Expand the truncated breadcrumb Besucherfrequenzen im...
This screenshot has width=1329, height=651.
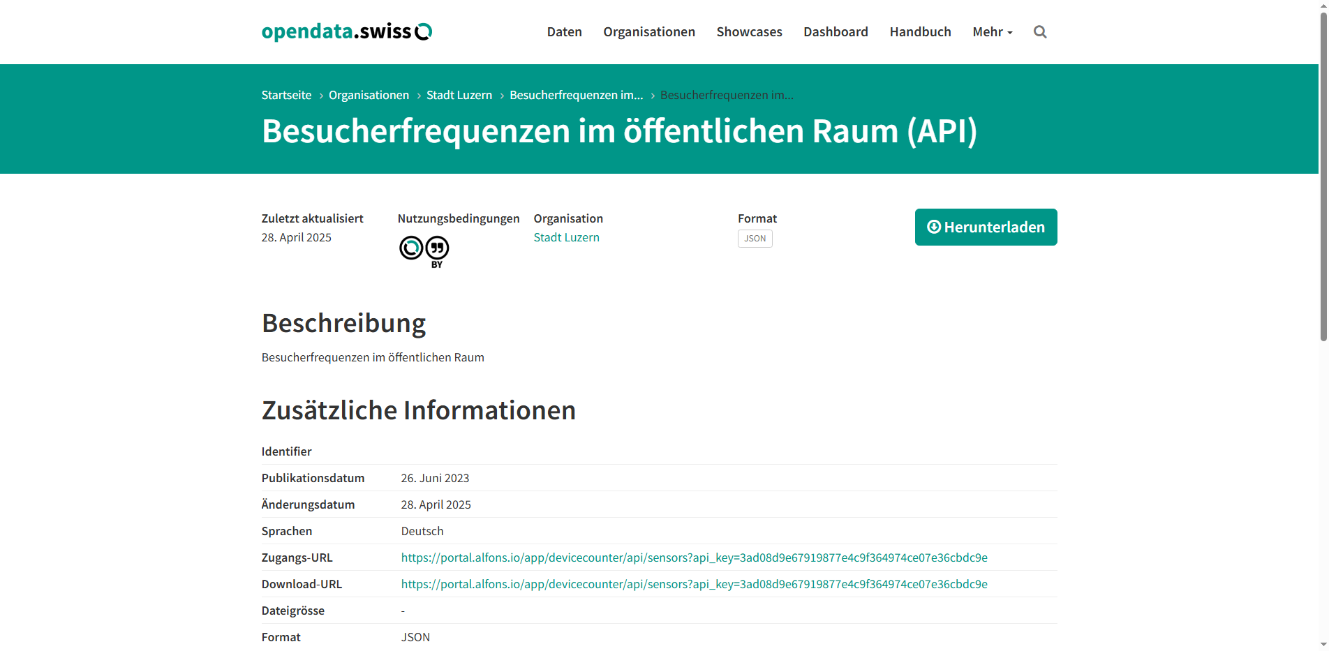click(x=576, y=95)
